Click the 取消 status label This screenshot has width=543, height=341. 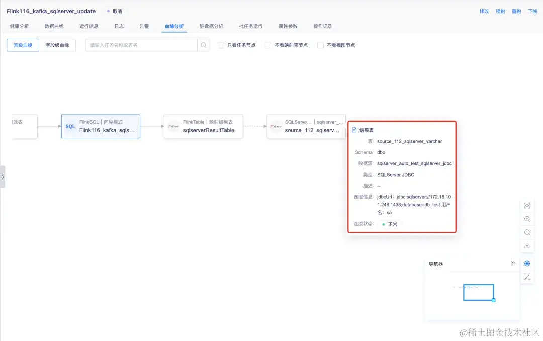click(117, 11)
